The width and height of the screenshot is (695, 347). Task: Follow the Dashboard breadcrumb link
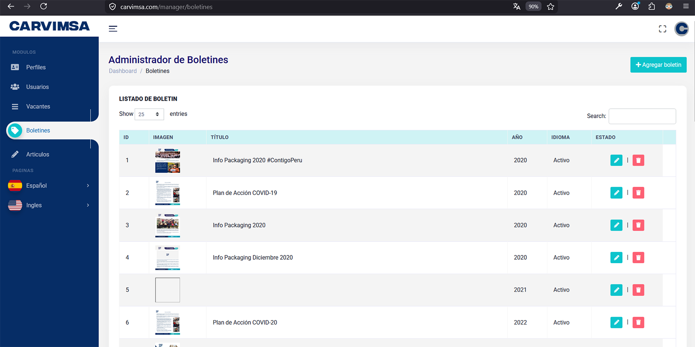(x=122, y=71)
